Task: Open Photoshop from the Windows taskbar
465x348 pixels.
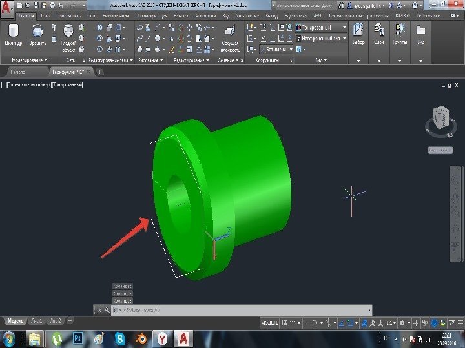Action: coord(77,338)
